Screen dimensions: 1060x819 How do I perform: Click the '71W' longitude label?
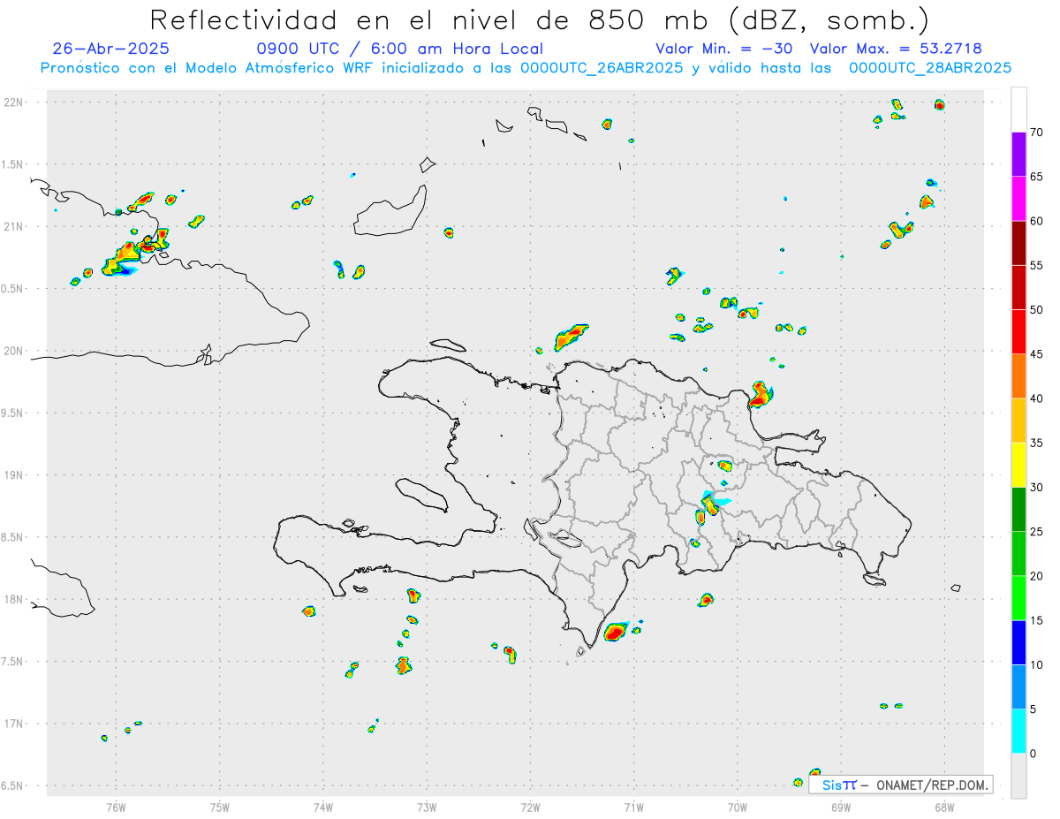[633, 807]
